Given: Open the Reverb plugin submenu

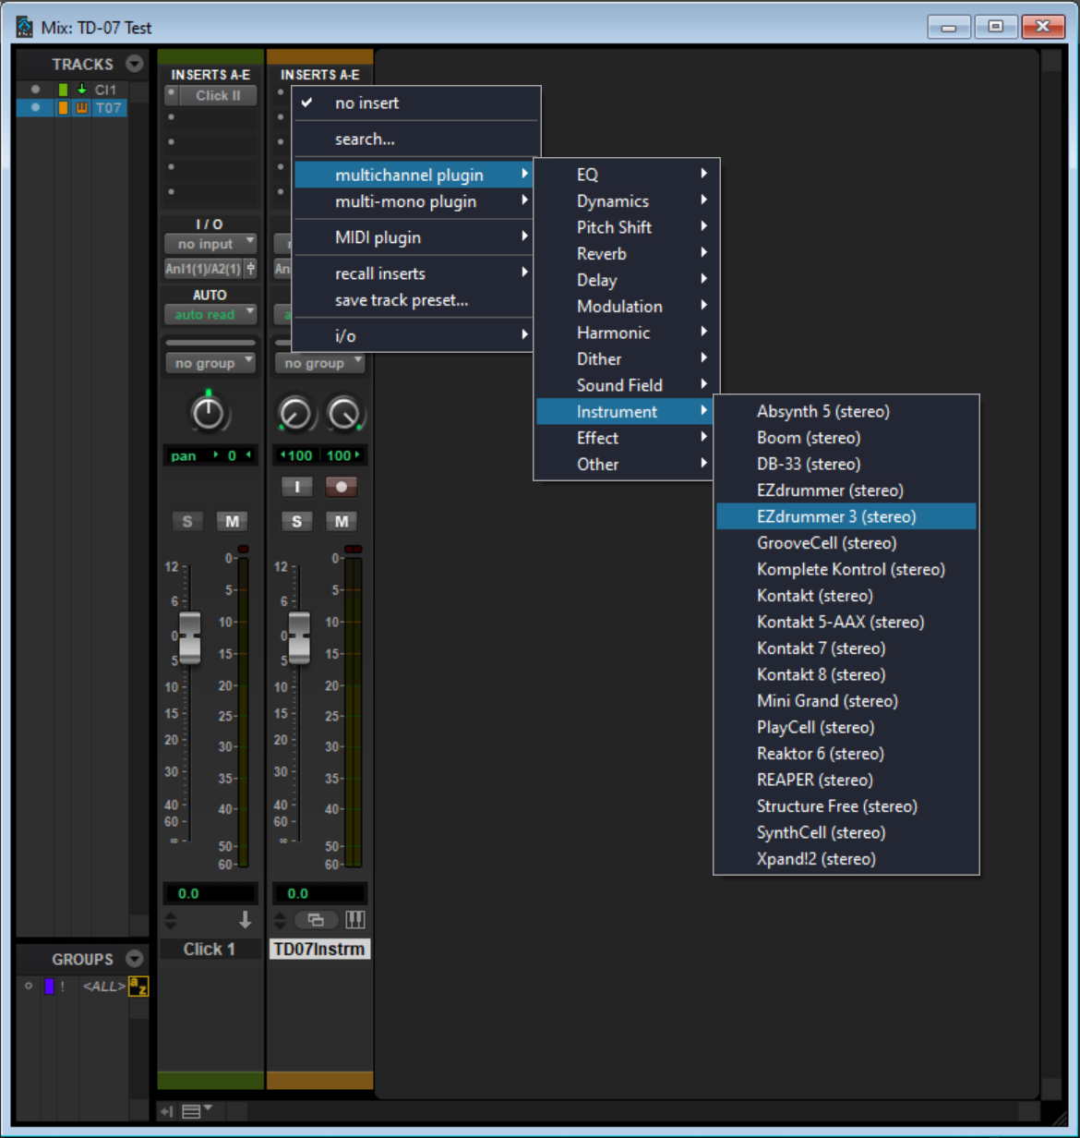Looking at the screenshot, I should click(602, 253).
